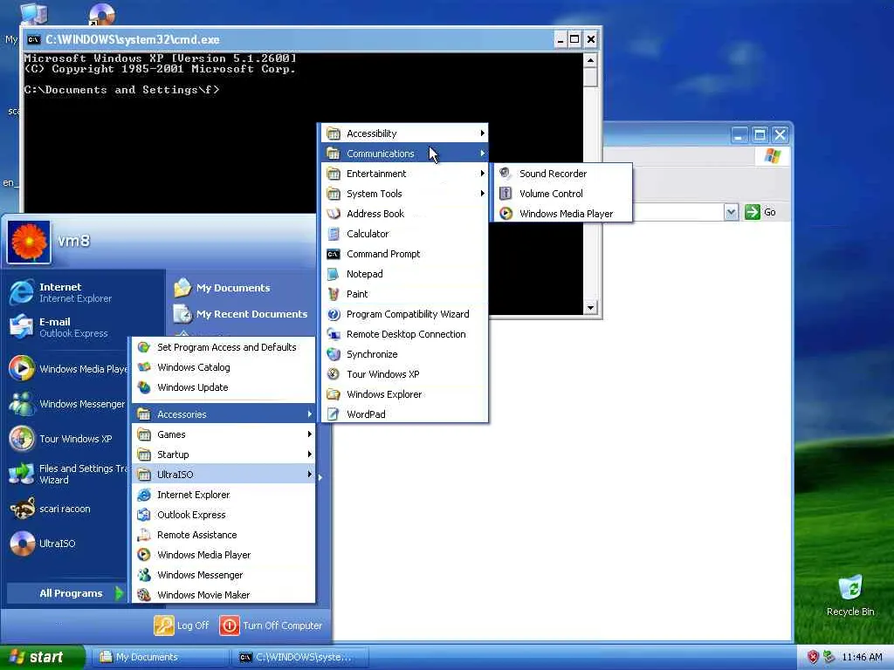Image resolution: width=894 pixels, height=670 pixels.
Task: Click the Notepad icon
Action: (x=334, y=274)
